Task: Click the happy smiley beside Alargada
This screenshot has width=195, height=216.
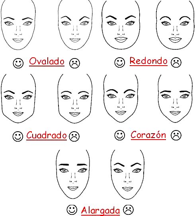Action: [72, 210]
